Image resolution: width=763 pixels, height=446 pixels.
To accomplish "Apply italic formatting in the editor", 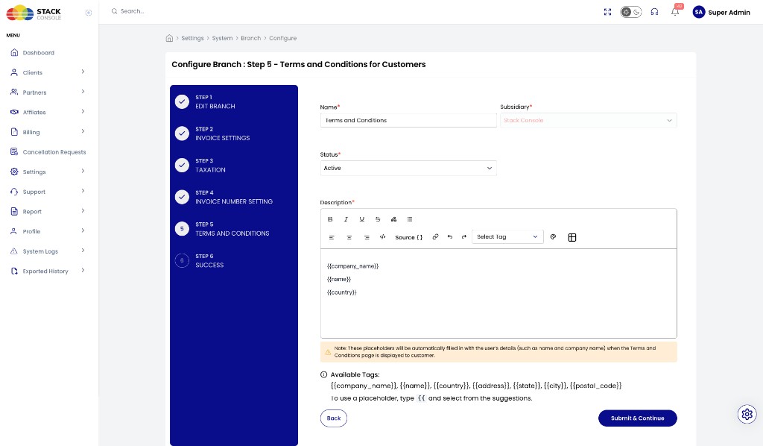I will point(346,219).
